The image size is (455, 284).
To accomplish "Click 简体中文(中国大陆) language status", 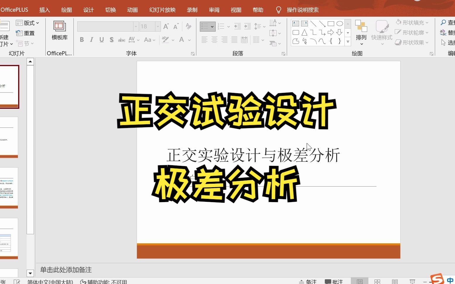I will point(50,282).
